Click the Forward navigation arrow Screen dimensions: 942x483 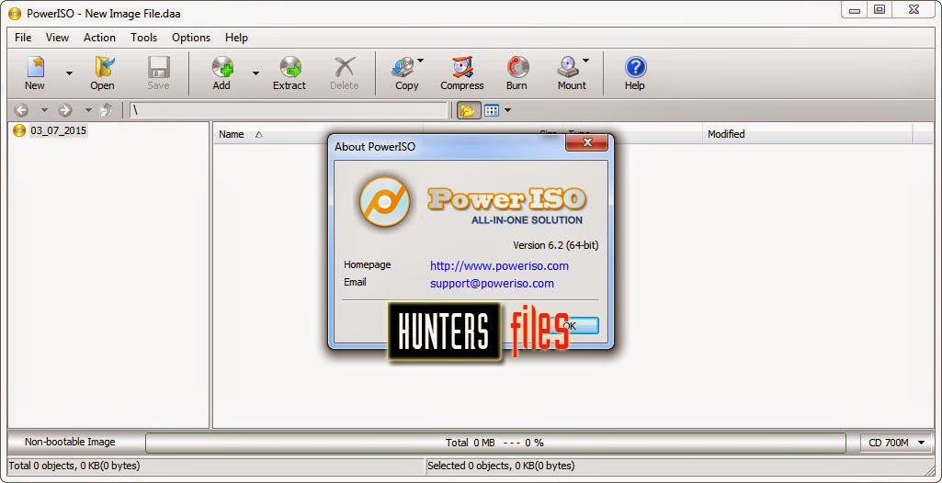click(65, 110)
